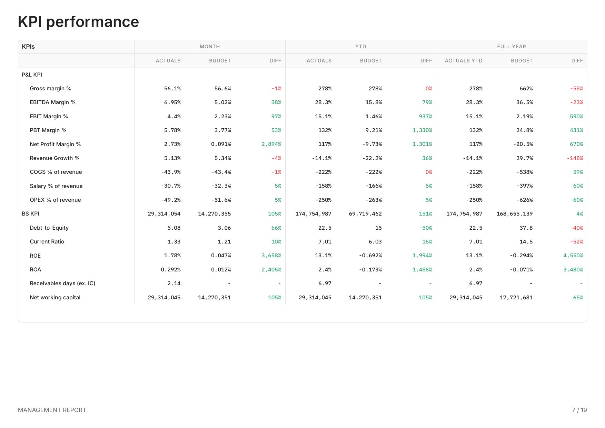Click the 5.08 Debt-to-Equity month actuals
Image resolution: width=605 pixels, height=428 pixels.
pyautogui.click(x=174, y=228)
